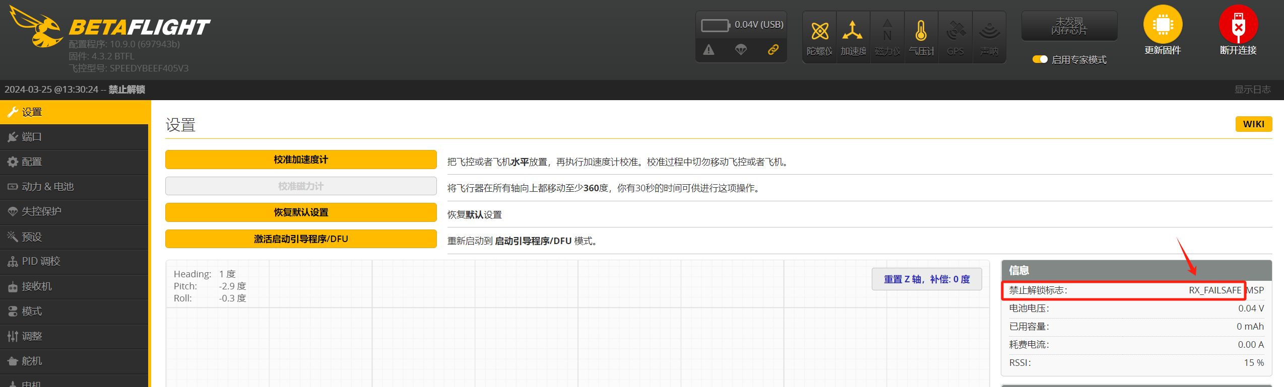Click the link status icon under battery
This screenshot has width=1284, height=387.
coord(773,50)
